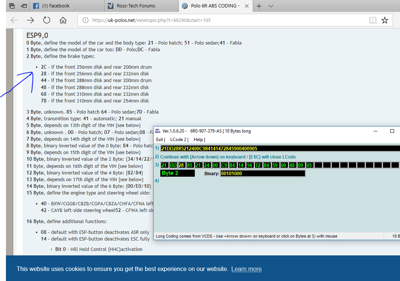
Task: Select the 24 byte cell
Action: point(207,165)
